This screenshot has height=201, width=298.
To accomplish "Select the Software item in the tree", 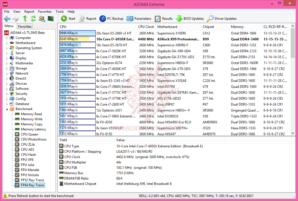I will (22, 89).
